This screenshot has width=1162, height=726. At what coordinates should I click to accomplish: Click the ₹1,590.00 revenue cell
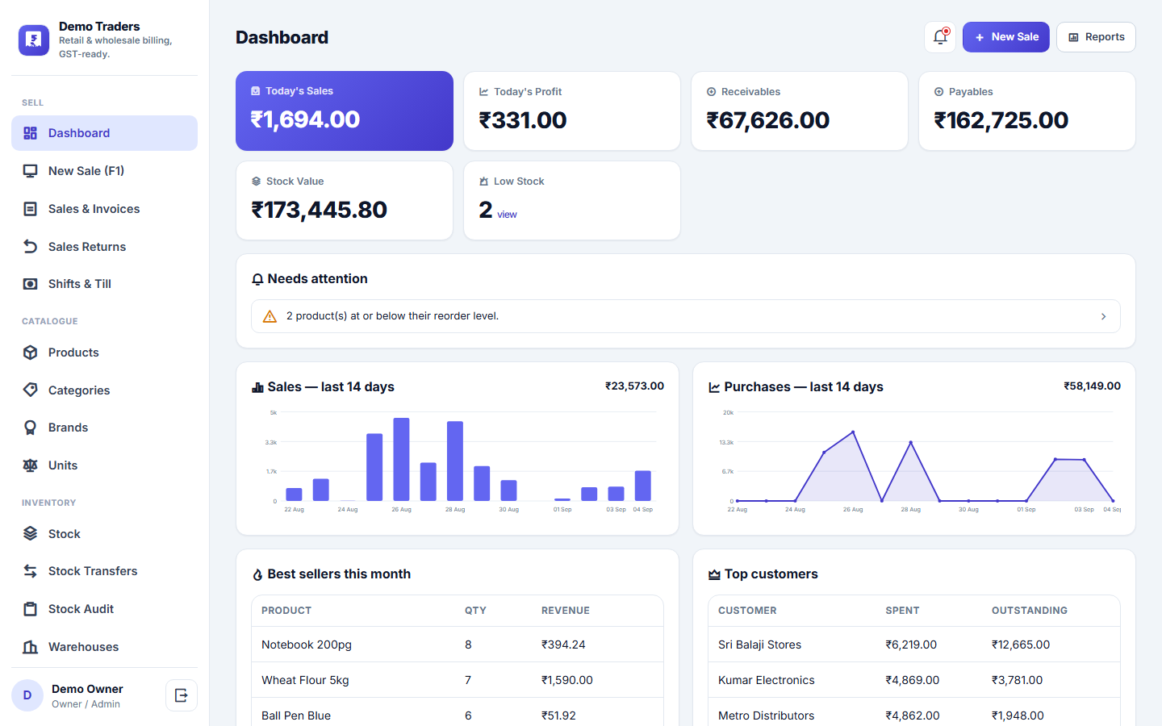pos(567,680)
